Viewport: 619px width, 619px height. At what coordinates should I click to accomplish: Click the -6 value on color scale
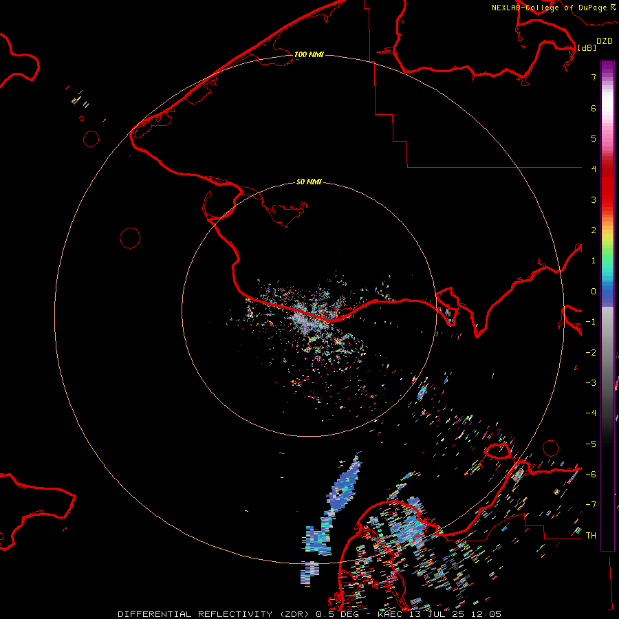(591, 475)
